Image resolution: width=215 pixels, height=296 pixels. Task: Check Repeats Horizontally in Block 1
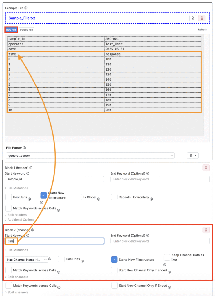tap(114, 197)
